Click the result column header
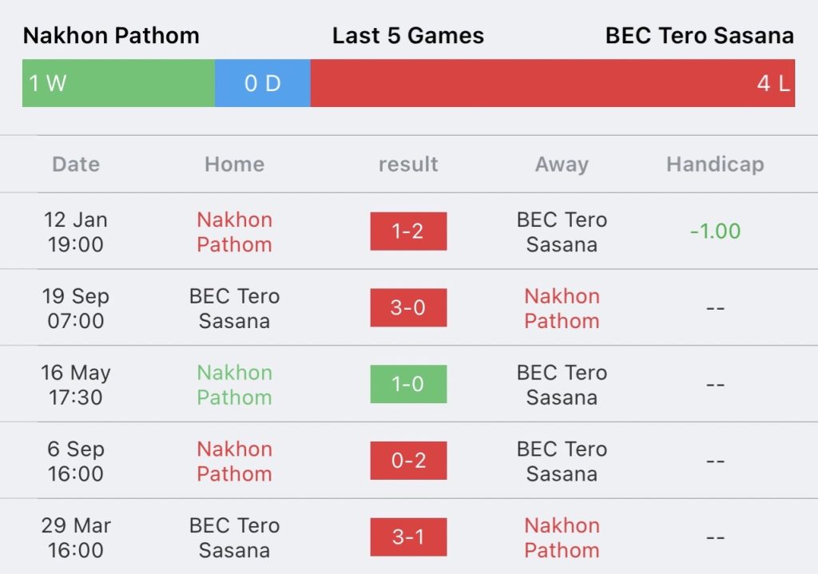This screenshot has width=818, height=574. coord(408,164)
